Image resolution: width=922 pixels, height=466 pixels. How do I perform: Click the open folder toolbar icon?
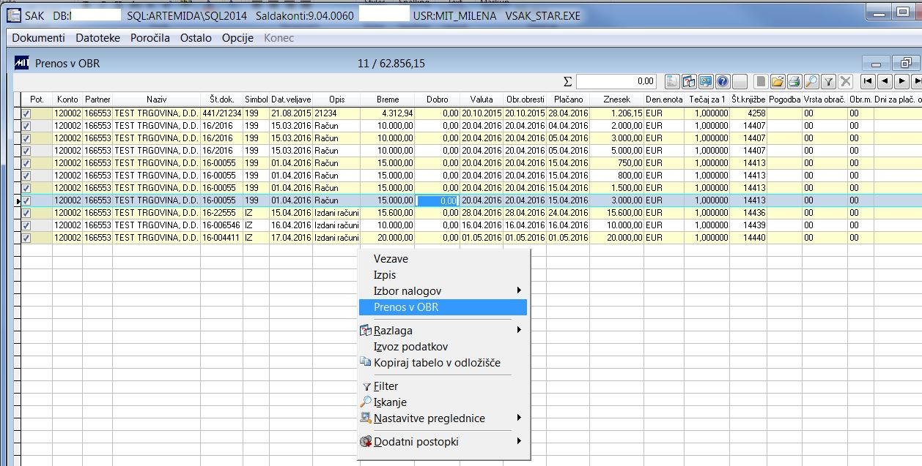pyautogui.click(x=778, y=81)
